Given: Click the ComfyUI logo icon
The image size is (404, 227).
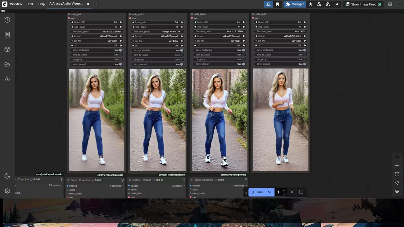Looking at the screenshot, I should [4, 4].
